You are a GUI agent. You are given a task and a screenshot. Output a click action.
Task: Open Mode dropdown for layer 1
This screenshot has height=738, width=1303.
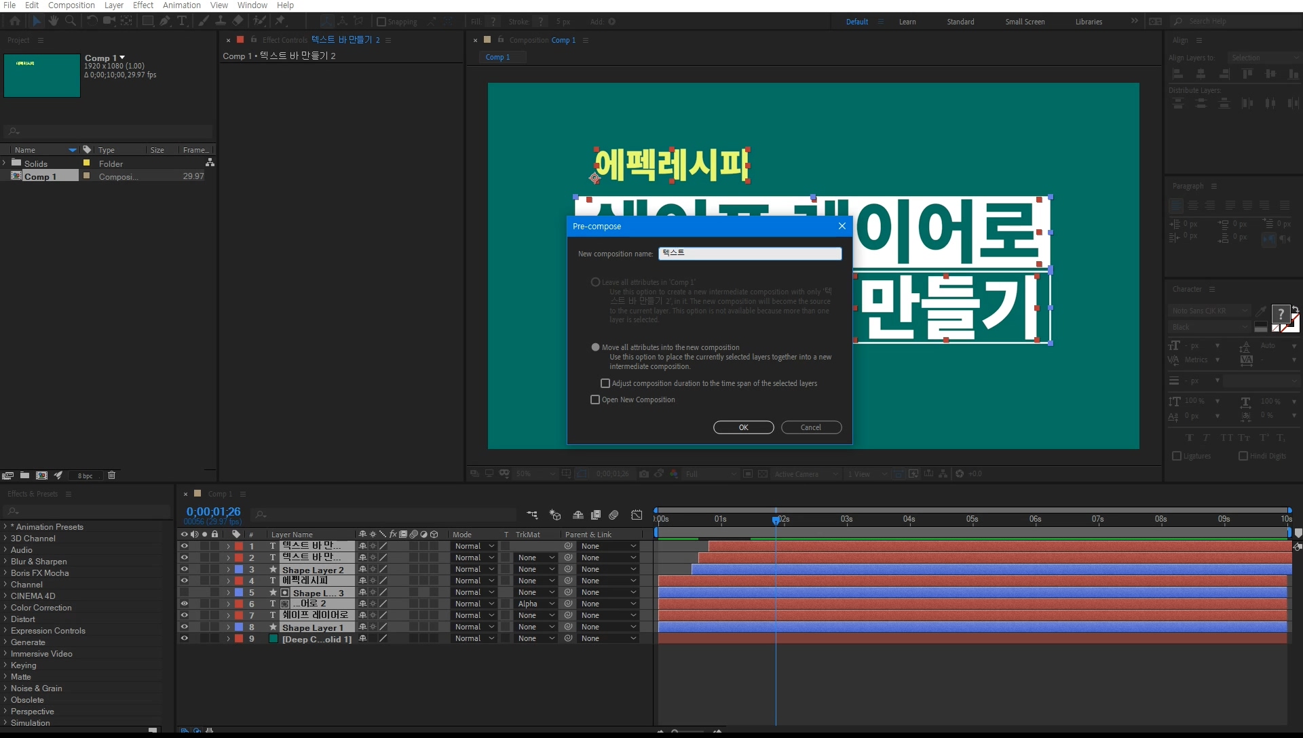click(474, 546)
